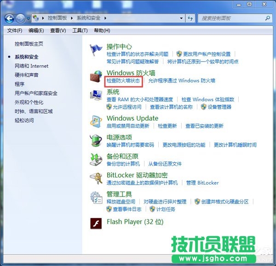
Task: Click 启用或禁用自动更新 link
Action: pos(128,126)
